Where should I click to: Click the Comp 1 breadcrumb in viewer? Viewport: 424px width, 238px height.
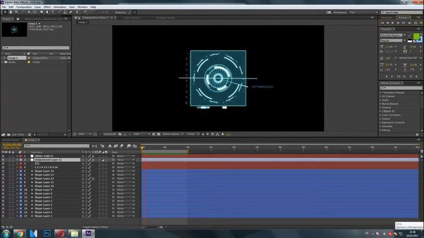[82, 22]
